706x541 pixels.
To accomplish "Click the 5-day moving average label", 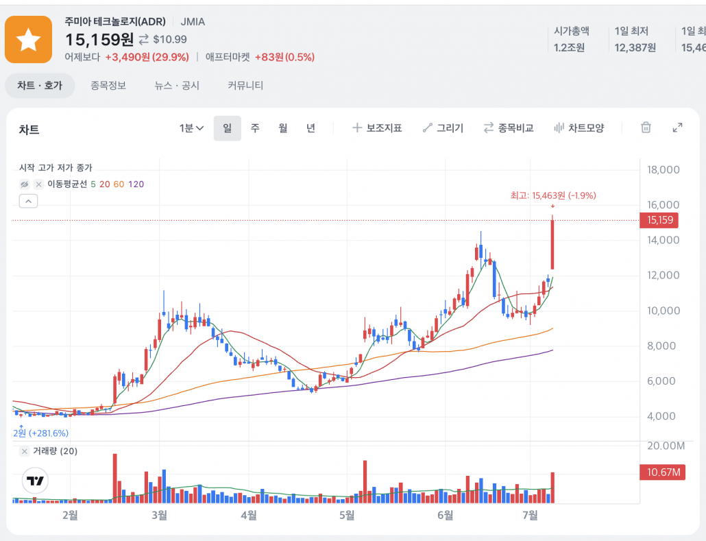I will (93, 184).
